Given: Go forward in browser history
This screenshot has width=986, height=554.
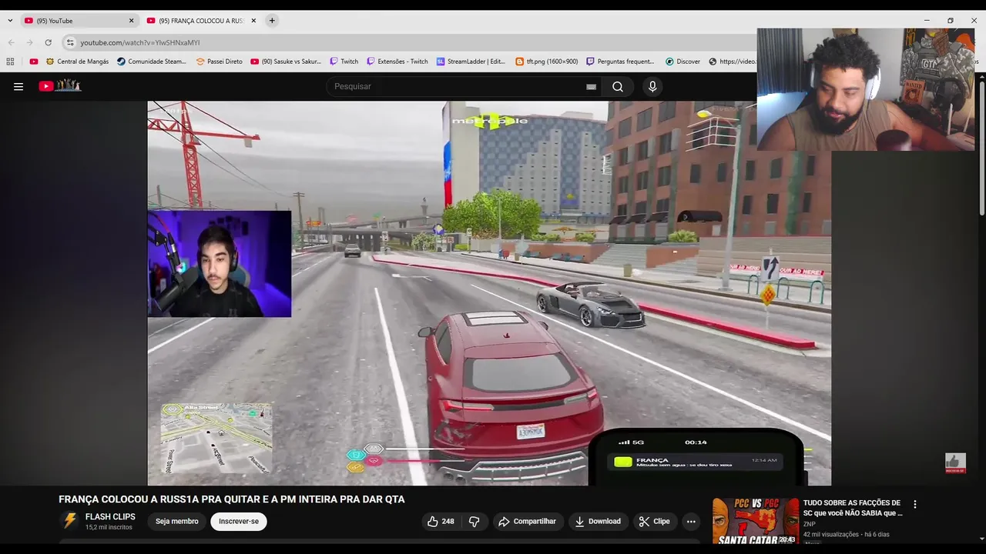Looking at the screenshot, I should (29, 42).
